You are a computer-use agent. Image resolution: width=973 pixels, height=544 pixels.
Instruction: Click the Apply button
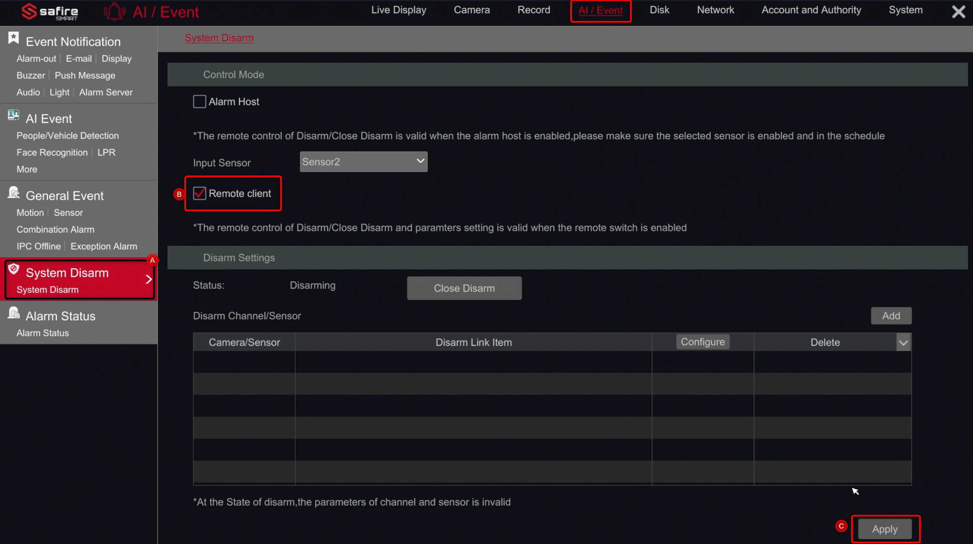coord(885,529)
